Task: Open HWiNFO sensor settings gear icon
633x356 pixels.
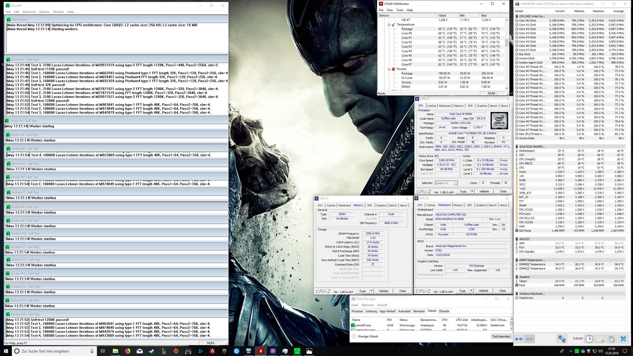Action: pyautogui.click(x=611, y=339)
